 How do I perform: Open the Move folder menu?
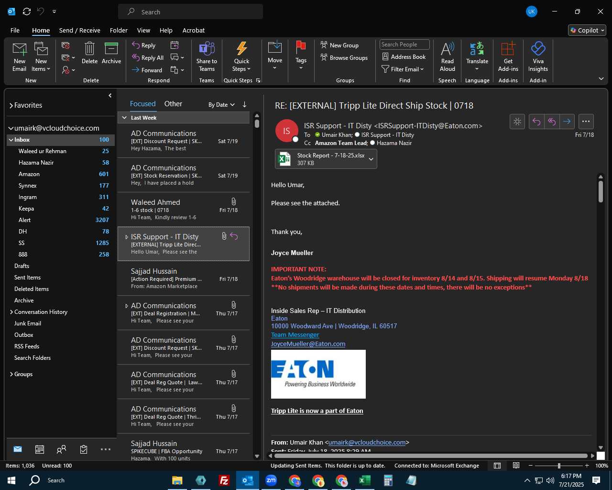click(275, 56)
